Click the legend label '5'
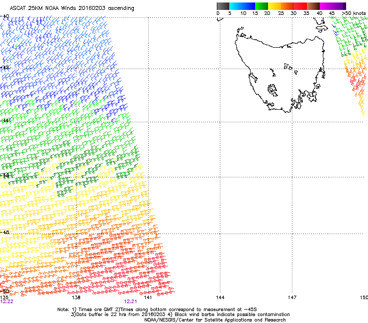Image resolution: width=368 pixels, height=323 pixels. coord(230,13)
